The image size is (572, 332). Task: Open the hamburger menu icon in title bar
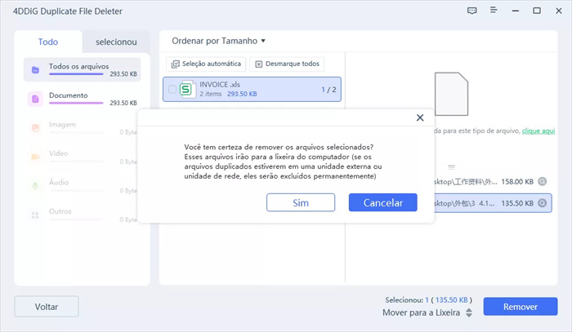click(x=494, y=10)
